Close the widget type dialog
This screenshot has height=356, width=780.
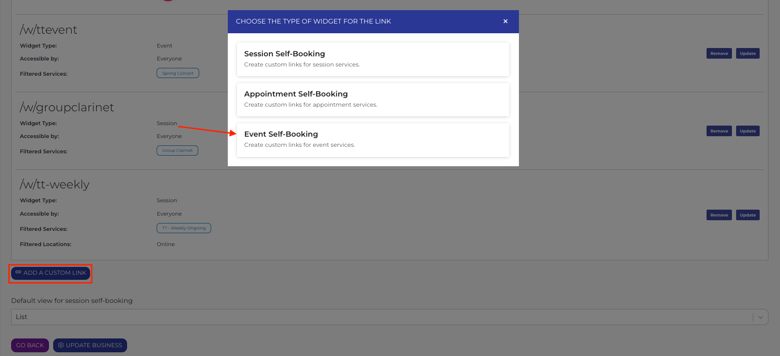[506, 21]
